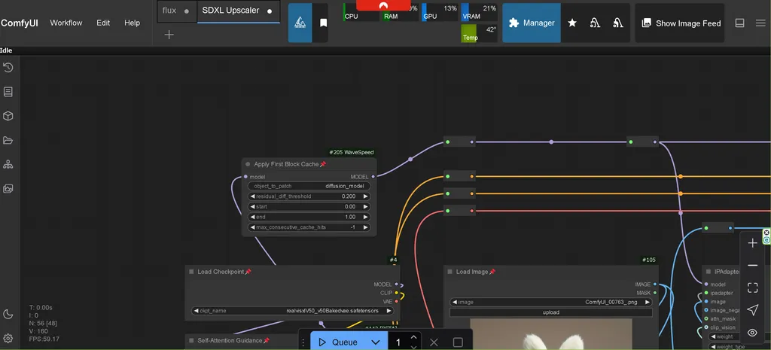Screen dimensions: 771x350
Task: Zoom out with the minus canvas control
Action: coord(752,266)
